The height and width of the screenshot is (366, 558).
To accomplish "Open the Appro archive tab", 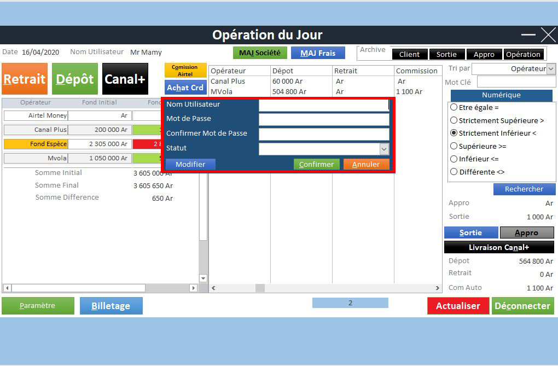I will coord(484,54).
